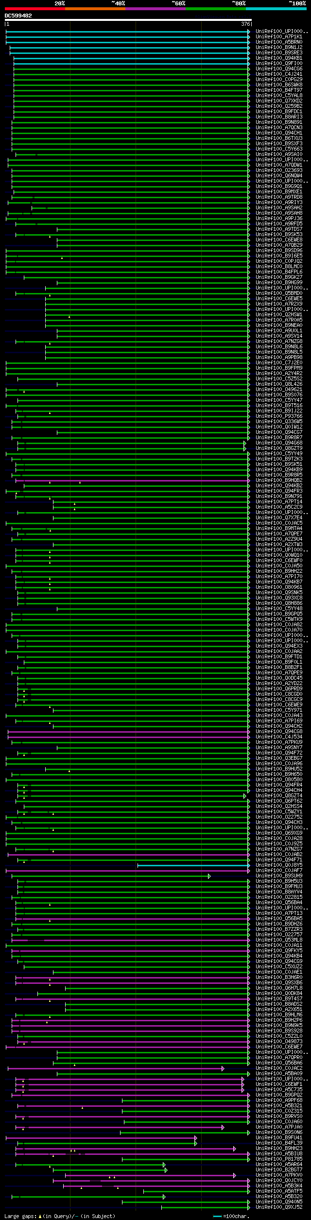Click the UniRef100_A9PF68 label
This screenshot has height=1220, width=311.
(279, 1100)
